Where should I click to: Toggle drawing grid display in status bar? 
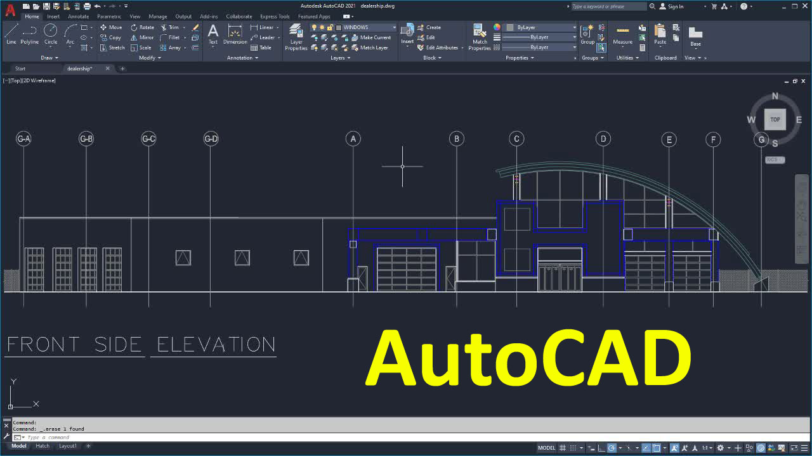(562, 448)
